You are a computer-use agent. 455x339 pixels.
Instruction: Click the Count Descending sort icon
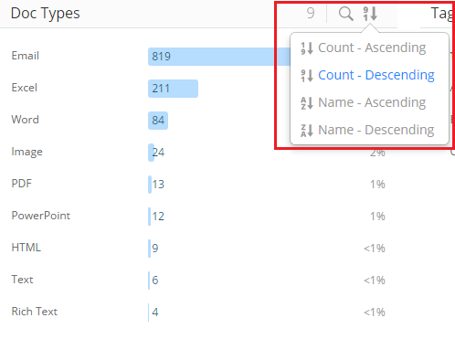(307, 76)
